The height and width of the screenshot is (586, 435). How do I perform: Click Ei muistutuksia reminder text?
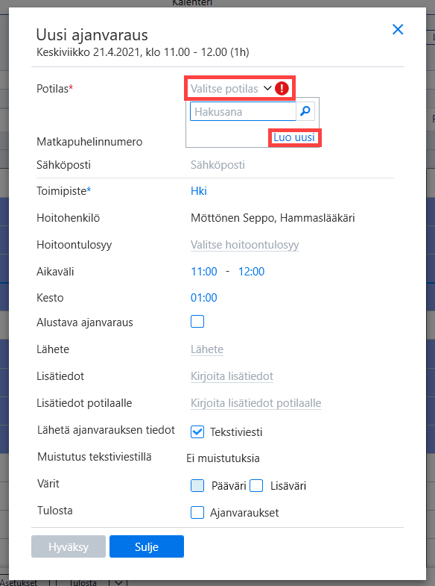click(x=223, y=458)
